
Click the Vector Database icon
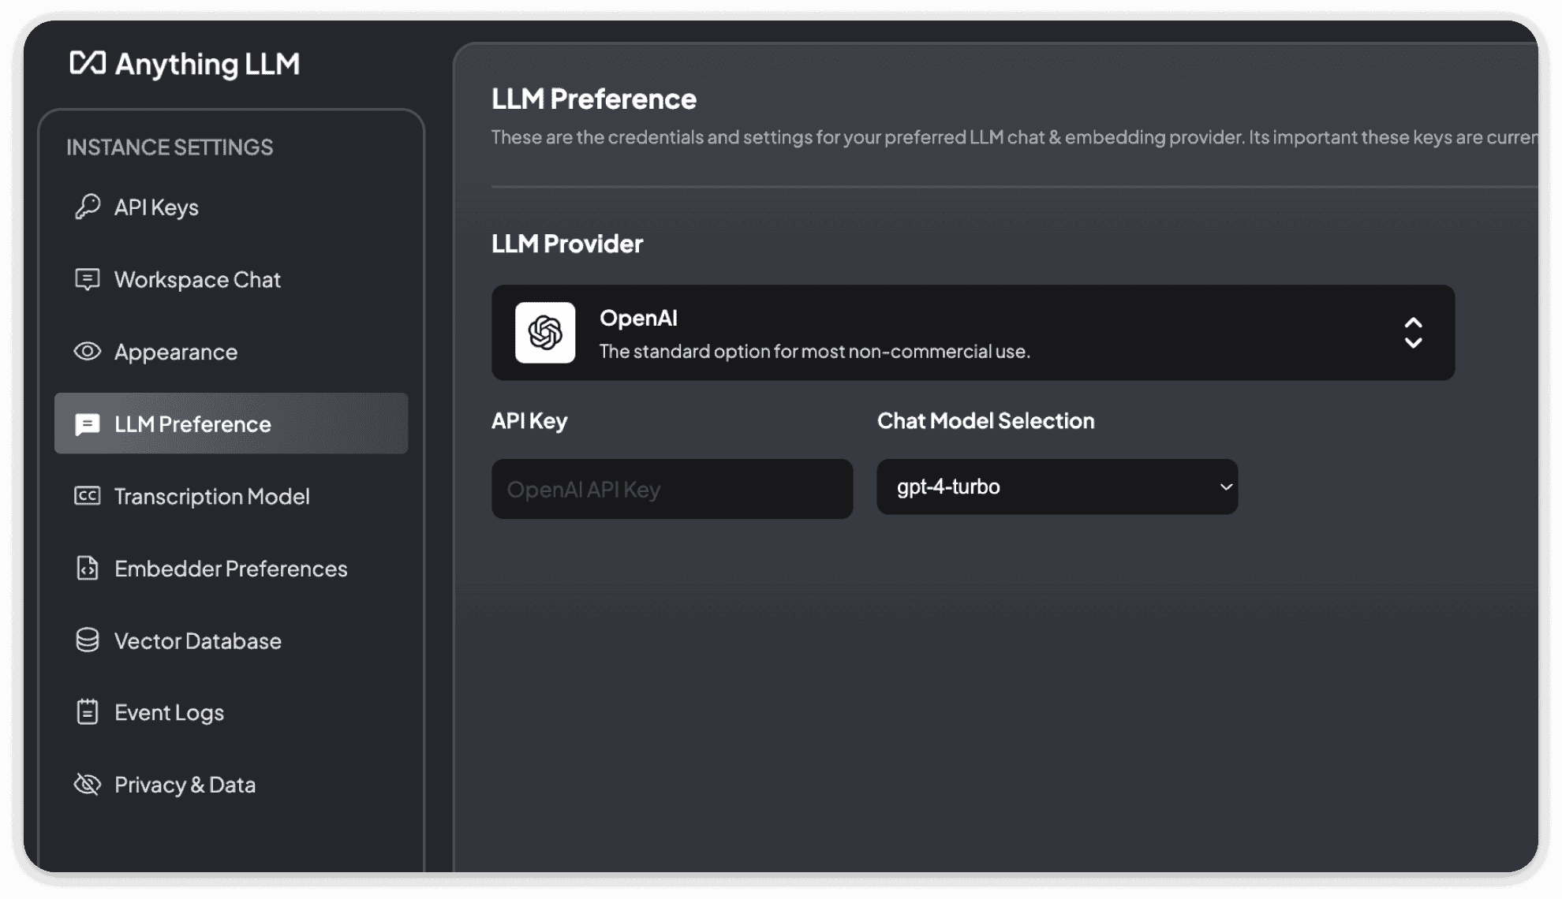pos(87,640)
